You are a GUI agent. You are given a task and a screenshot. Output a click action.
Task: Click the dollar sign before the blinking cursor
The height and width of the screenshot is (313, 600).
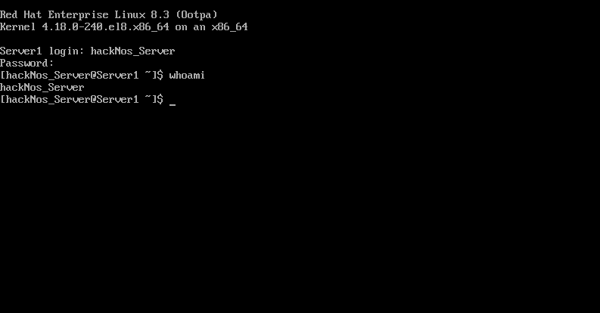[160, 99]
